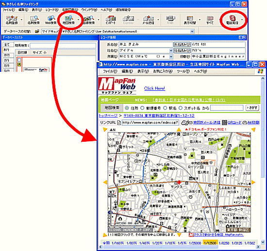The height and width of the screenshot is (251, 267).
Task: Click the A4 print icon in MapFan
Action: click(245, 122)
